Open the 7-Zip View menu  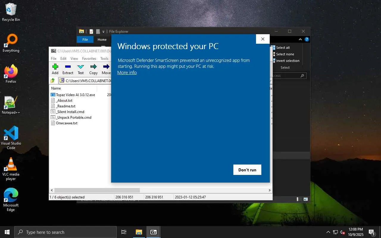(74, 59)
